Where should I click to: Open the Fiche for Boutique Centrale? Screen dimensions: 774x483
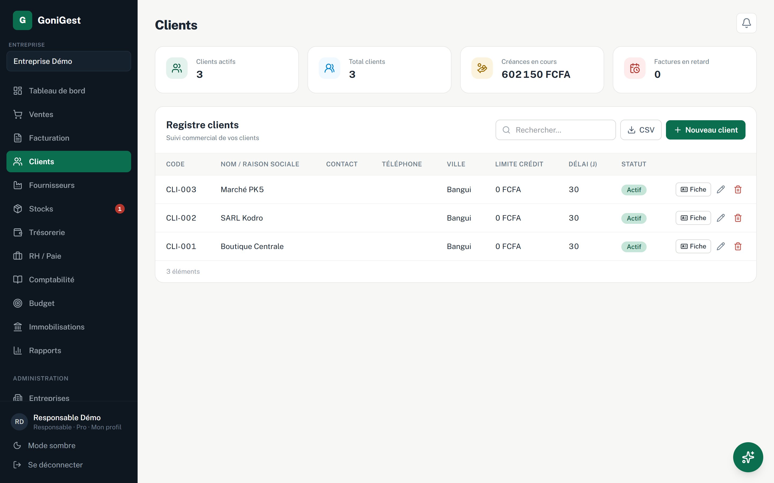pyautogui.click(x=693, y=246)
